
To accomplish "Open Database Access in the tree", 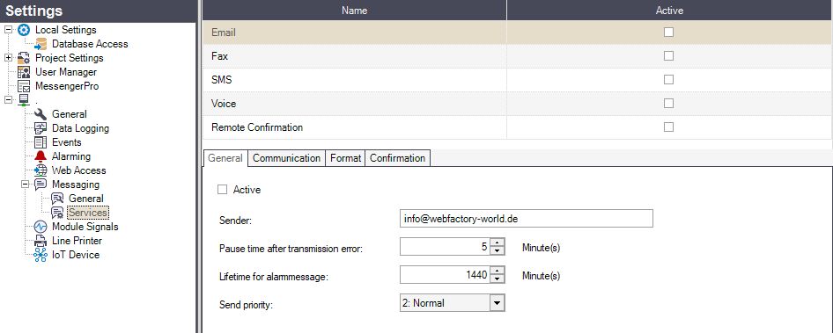I will (x=90, y=44).
